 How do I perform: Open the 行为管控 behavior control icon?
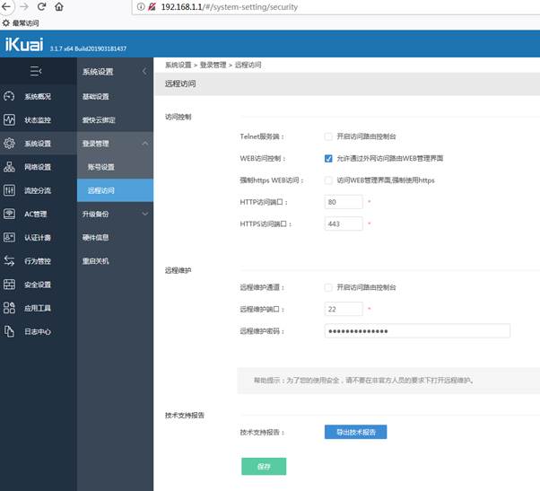click(x=10, y=261)
